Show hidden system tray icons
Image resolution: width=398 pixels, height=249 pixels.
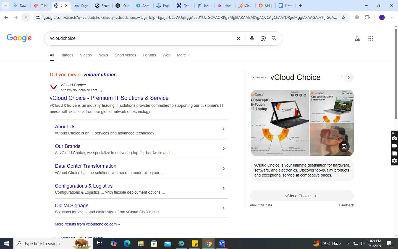(349, 243)
